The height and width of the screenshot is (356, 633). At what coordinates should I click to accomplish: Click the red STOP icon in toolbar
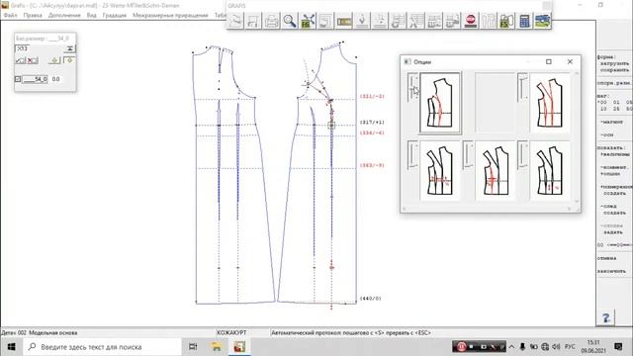[x=471, y=21]
